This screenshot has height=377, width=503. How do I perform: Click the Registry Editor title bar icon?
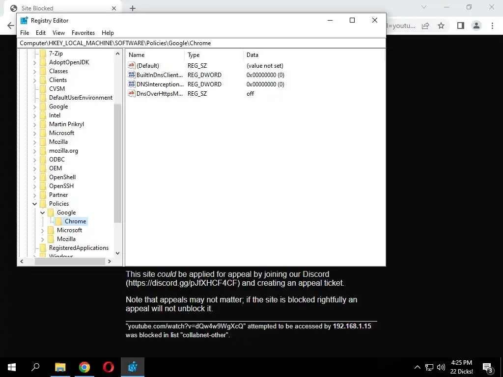(x=24, y=21)
